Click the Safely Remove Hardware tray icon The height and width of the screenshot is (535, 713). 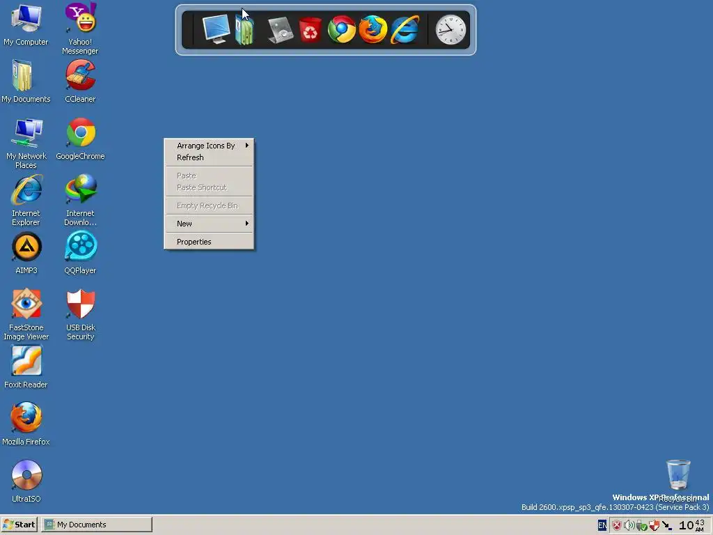[641, 525]
